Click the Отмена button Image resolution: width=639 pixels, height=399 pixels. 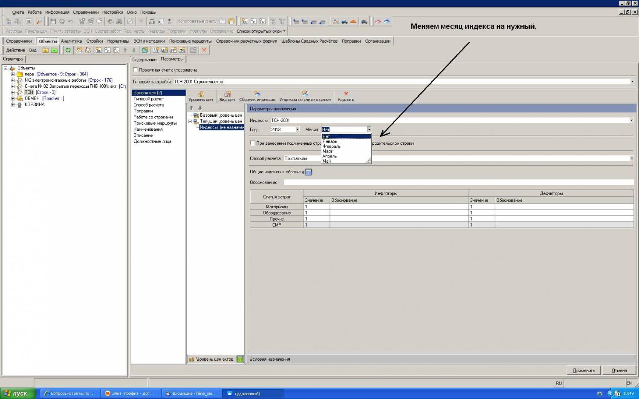[619, 370]
